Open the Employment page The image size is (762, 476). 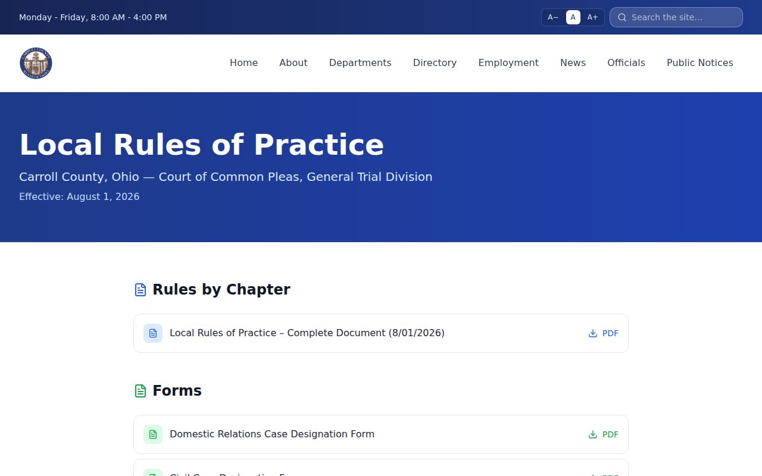coord(508,63)
